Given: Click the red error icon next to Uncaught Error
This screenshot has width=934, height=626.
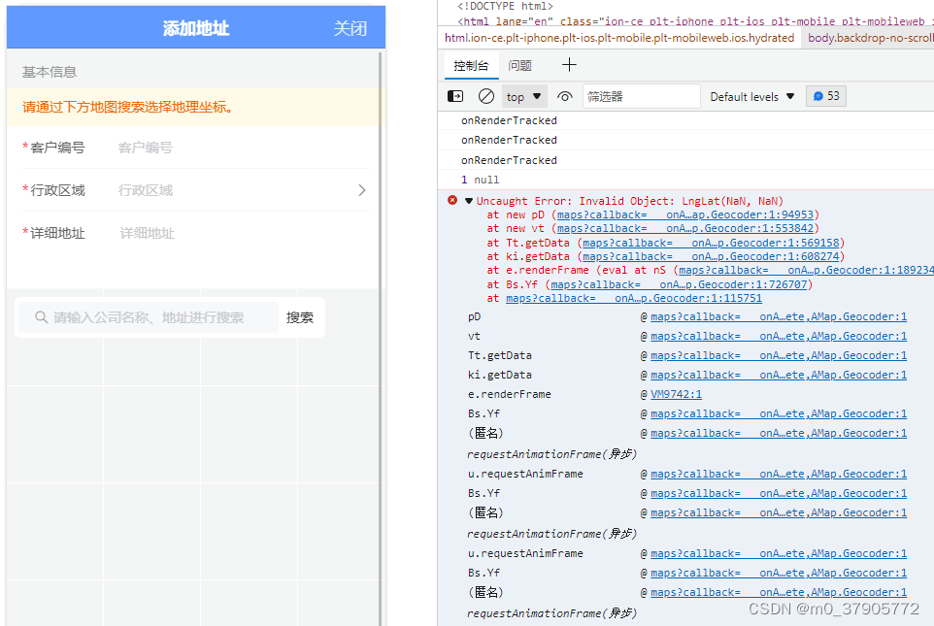Looking at the screenshot, I should 450,201.
